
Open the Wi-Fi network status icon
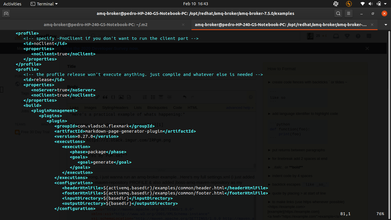click(363, 4)
